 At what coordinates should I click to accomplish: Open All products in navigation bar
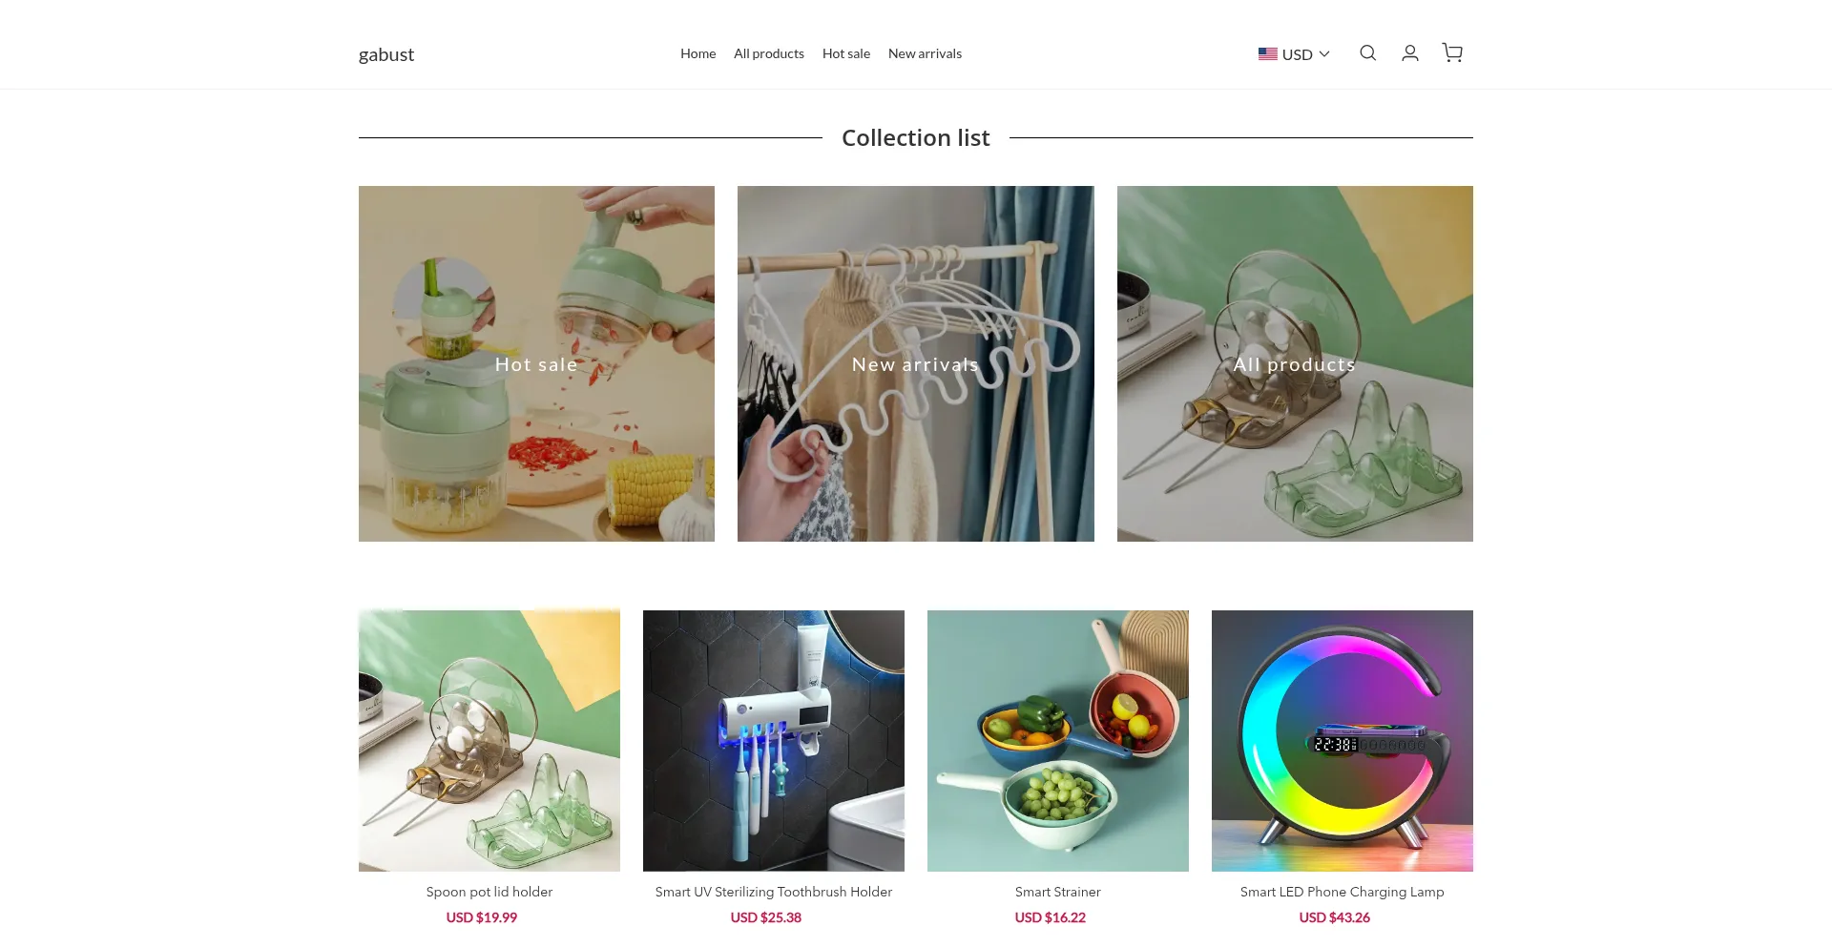tap(769, 53)
